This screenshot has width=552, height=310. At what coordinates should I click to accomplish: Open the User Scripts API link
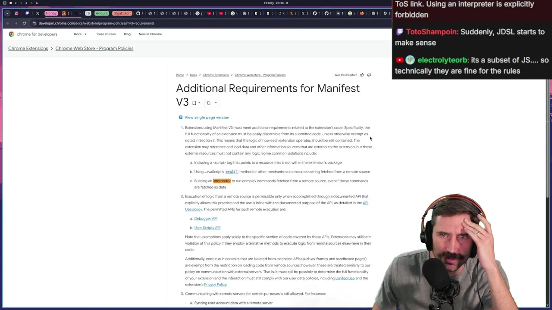(x=207, y=227)
